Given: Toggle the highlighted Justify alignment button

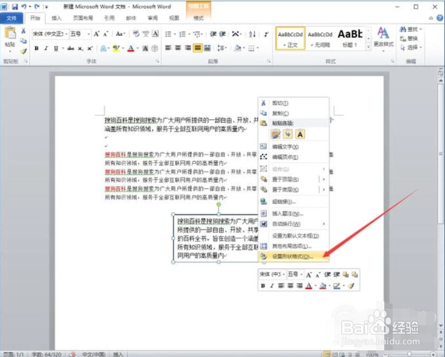Looking at the screenshot, I should tap(198, 48).
